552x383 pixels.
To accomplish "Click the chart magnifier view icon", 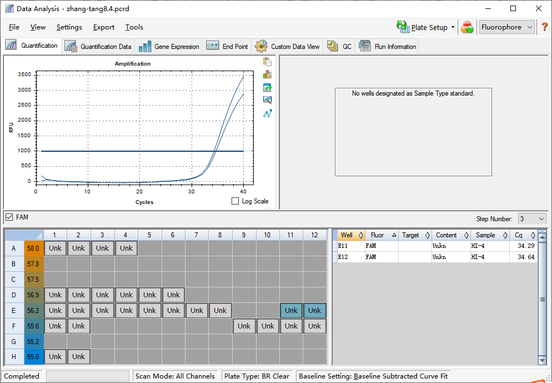I will tap(267, 100).
